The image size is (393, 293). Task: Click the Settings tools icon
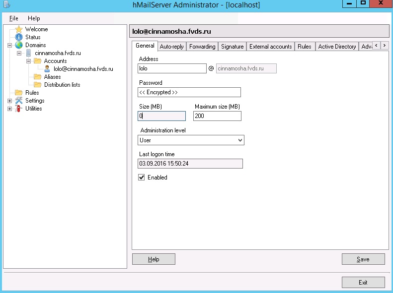point(19,101)
